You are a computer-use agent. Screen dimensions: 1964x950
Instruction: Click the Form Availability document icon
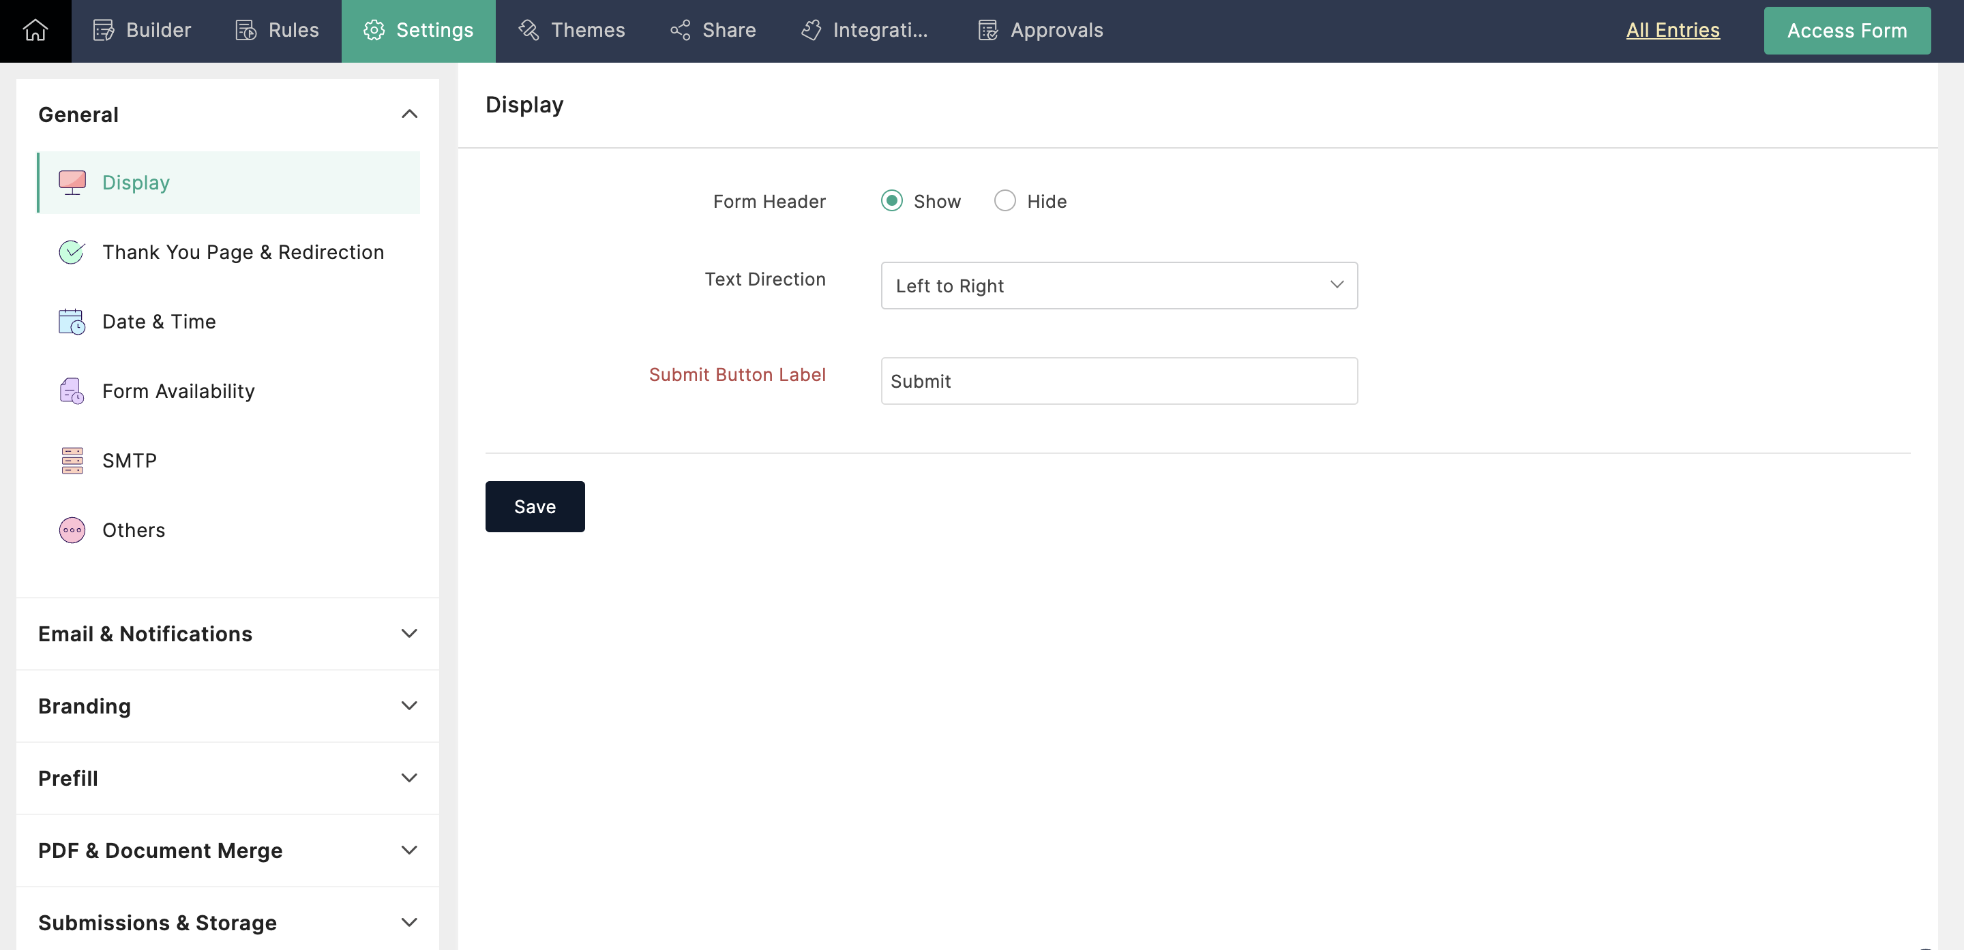click(72, 390)
